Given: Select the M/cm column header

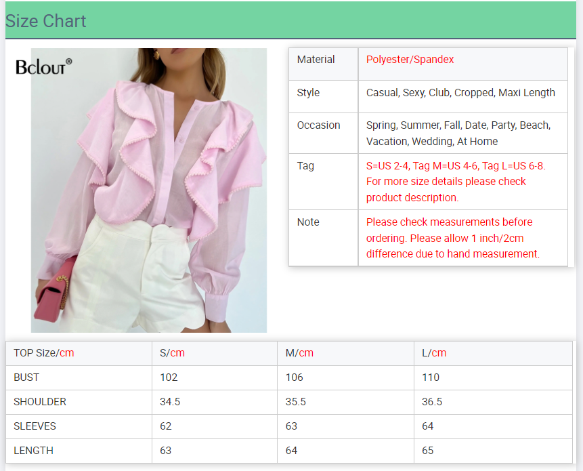Looking at the screenshot, I should coord(299,353).
